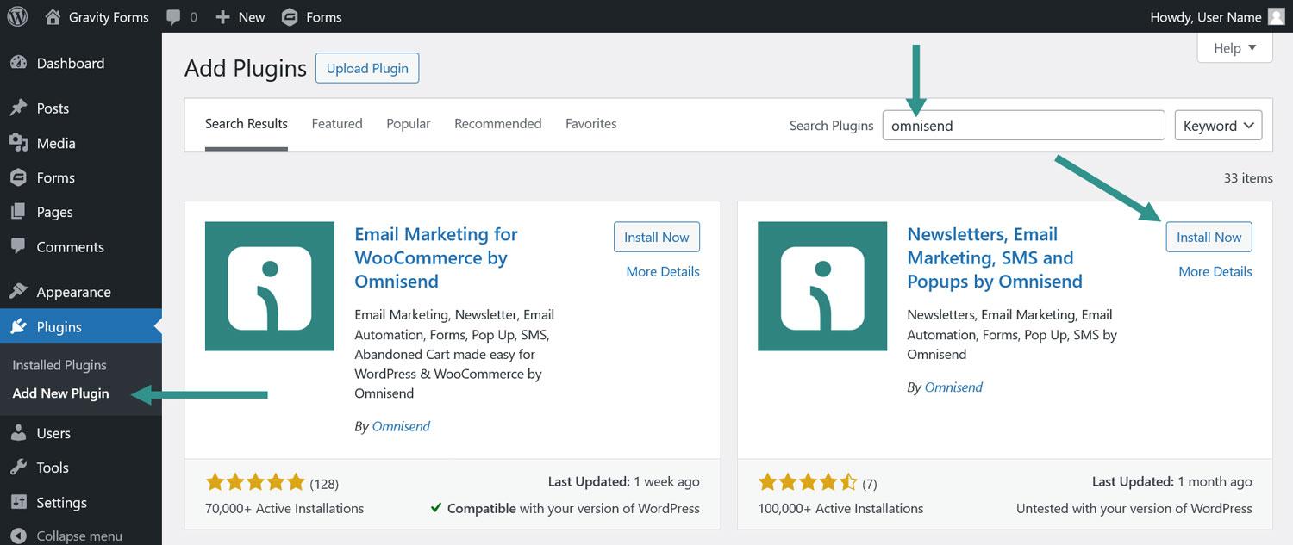Switch to the Recommended tab

498,124
